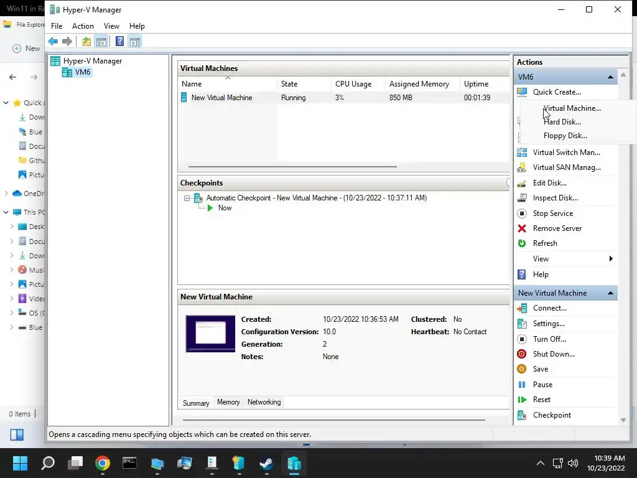Image resolution: width=637 pixels, height=478 pixels.
Task: Click the Pause icon
Action: pyautogui.click(x=522, y=385)
